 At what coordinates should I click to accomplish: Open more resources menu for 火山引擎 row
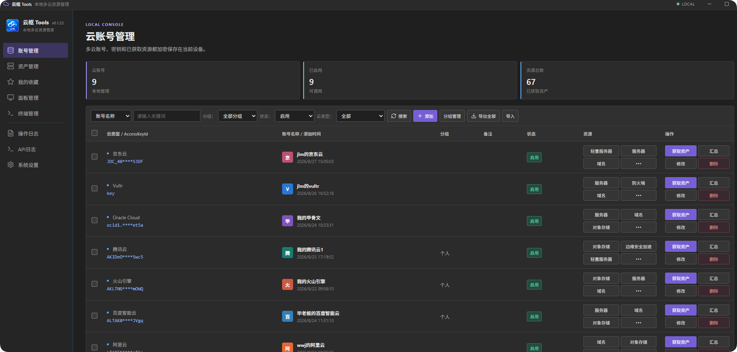point(638,291)
